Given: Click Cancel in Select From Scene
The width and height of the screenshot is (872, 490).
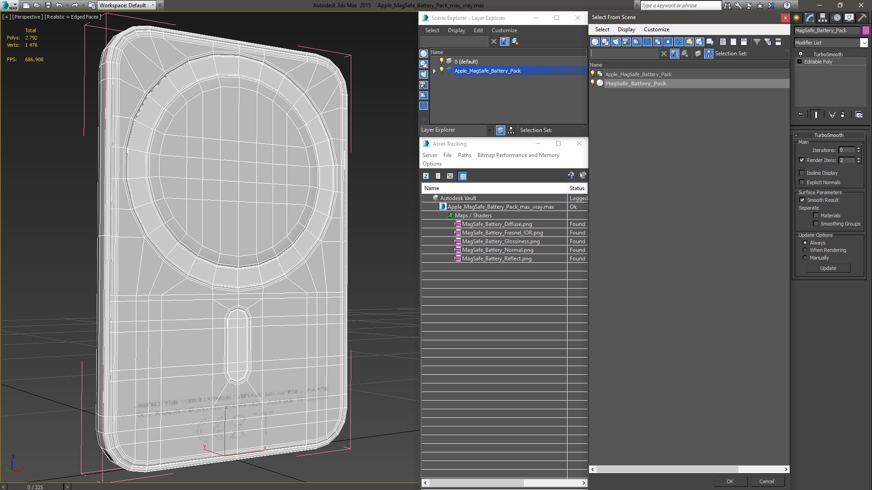Looking at the screenshot, I should point(767,481).
